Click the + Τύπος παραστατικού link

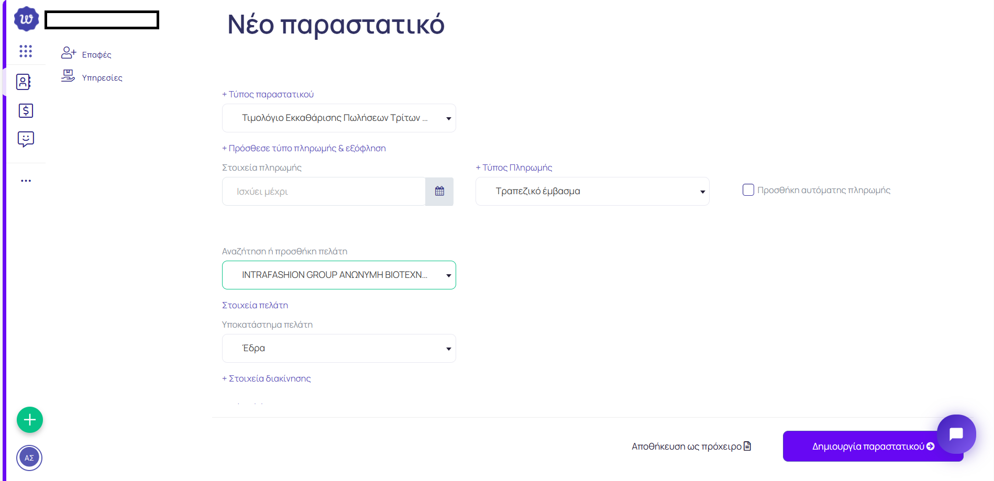tap(268, 94)
